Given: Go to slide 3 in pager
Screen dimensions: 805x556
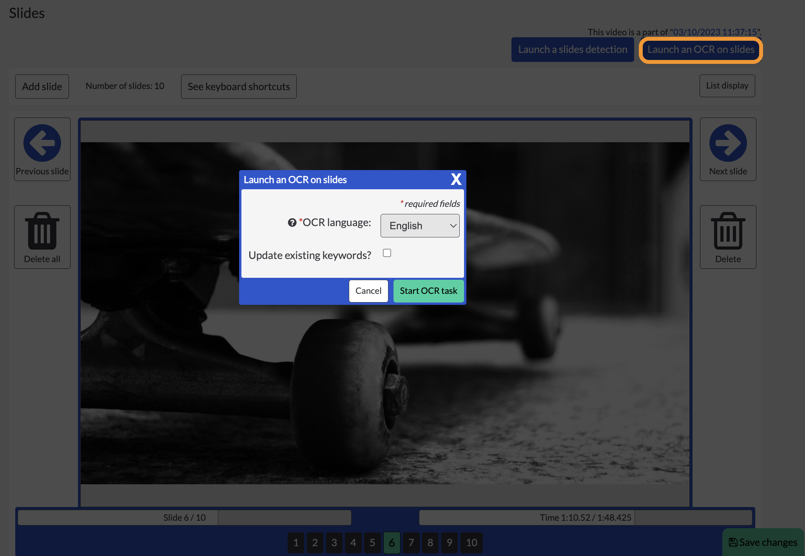Looking at the screenshot, I should click(334, 543).
